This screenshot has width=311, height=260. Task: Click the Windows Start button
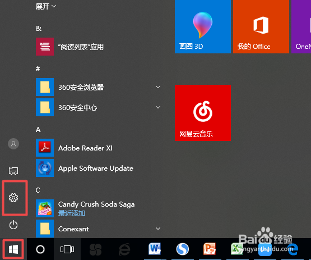13,249
